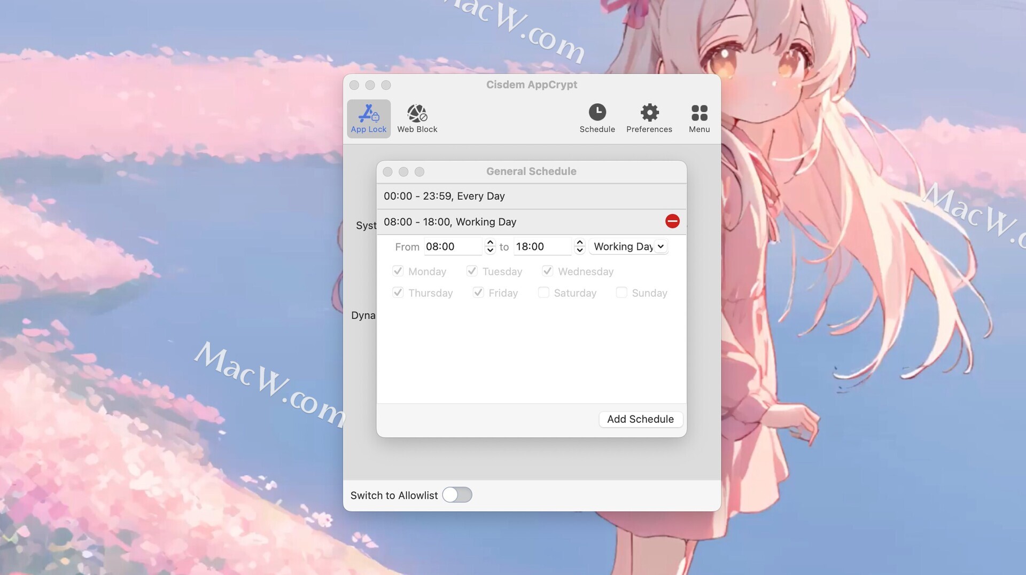
Task: Close the Cisdem AppCrypt window
Action: tap(354, 85)
